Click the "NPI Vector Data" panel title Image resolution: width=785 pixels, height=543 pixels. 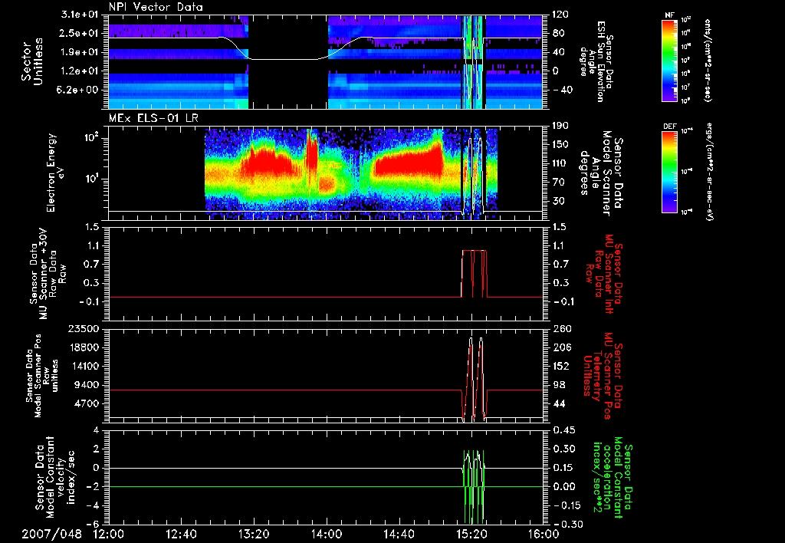(156, 7)
